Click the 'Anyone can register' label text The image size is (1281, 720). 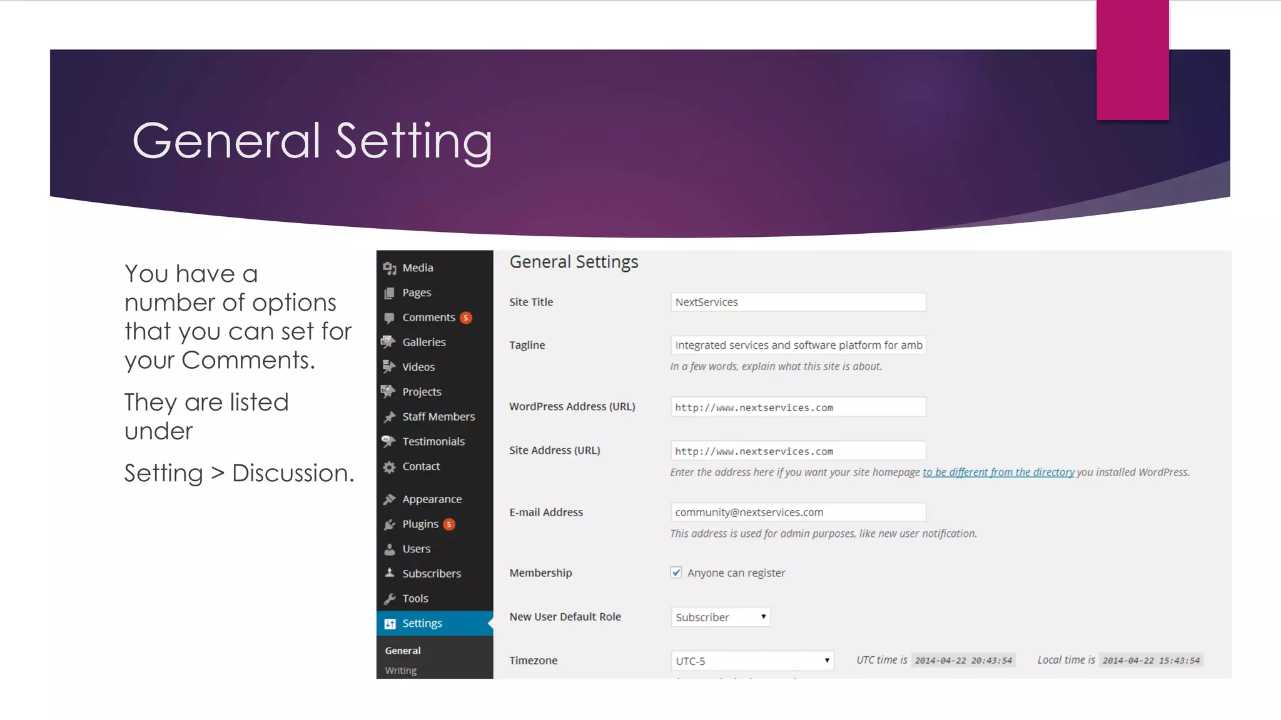pos(736,573)
